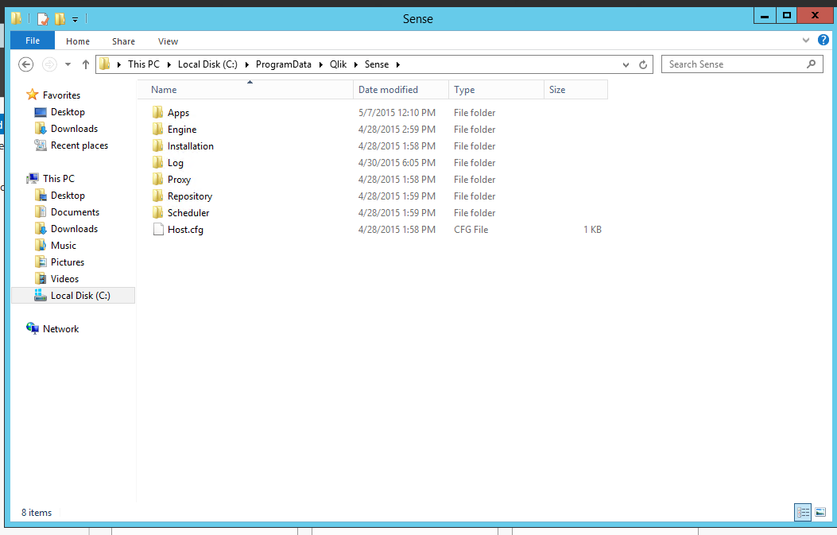Select the Engine folder icon
Viewport: 837px width, 535px height.
(x=157, y=129)
